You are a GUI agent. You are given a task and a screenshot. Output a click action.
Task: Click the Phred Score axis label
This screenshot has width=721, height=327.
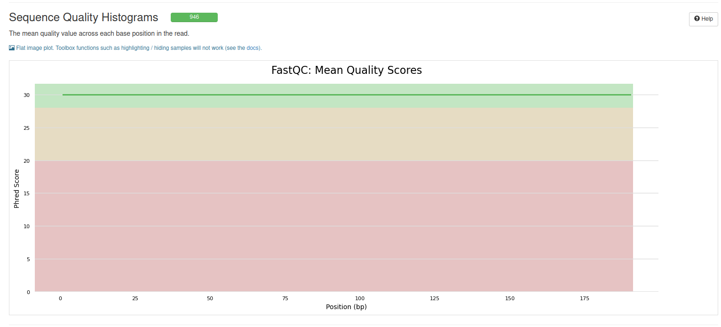(16, 189)
